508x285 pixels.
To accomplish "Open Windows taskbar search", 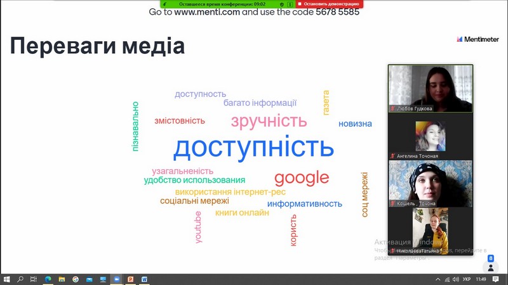I will (x=20, y=279).
